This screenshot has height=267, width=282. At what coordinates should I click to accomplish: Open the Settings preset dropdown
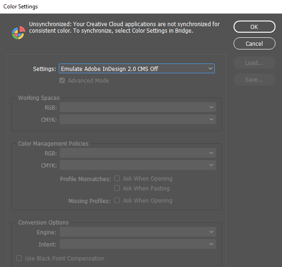pos(137,69)
